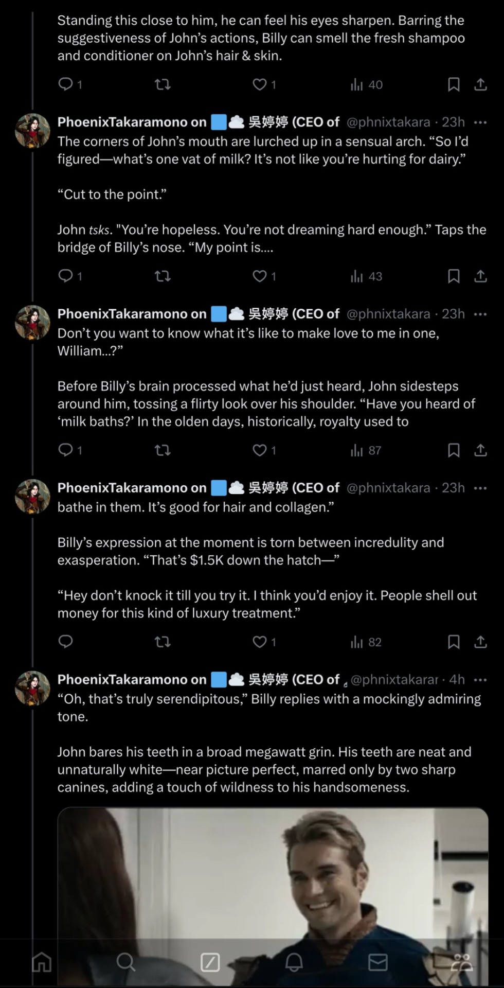
Task: Open more options on 'Cut to the point' tweet
Action: pyautogui.click(x=480, y=122)
